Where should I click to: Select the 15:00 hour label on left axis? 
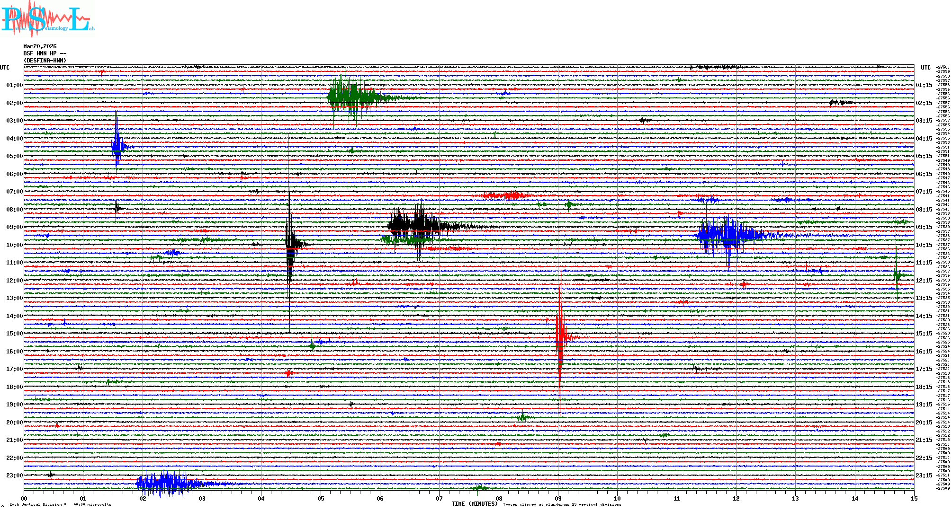point(14,334)
